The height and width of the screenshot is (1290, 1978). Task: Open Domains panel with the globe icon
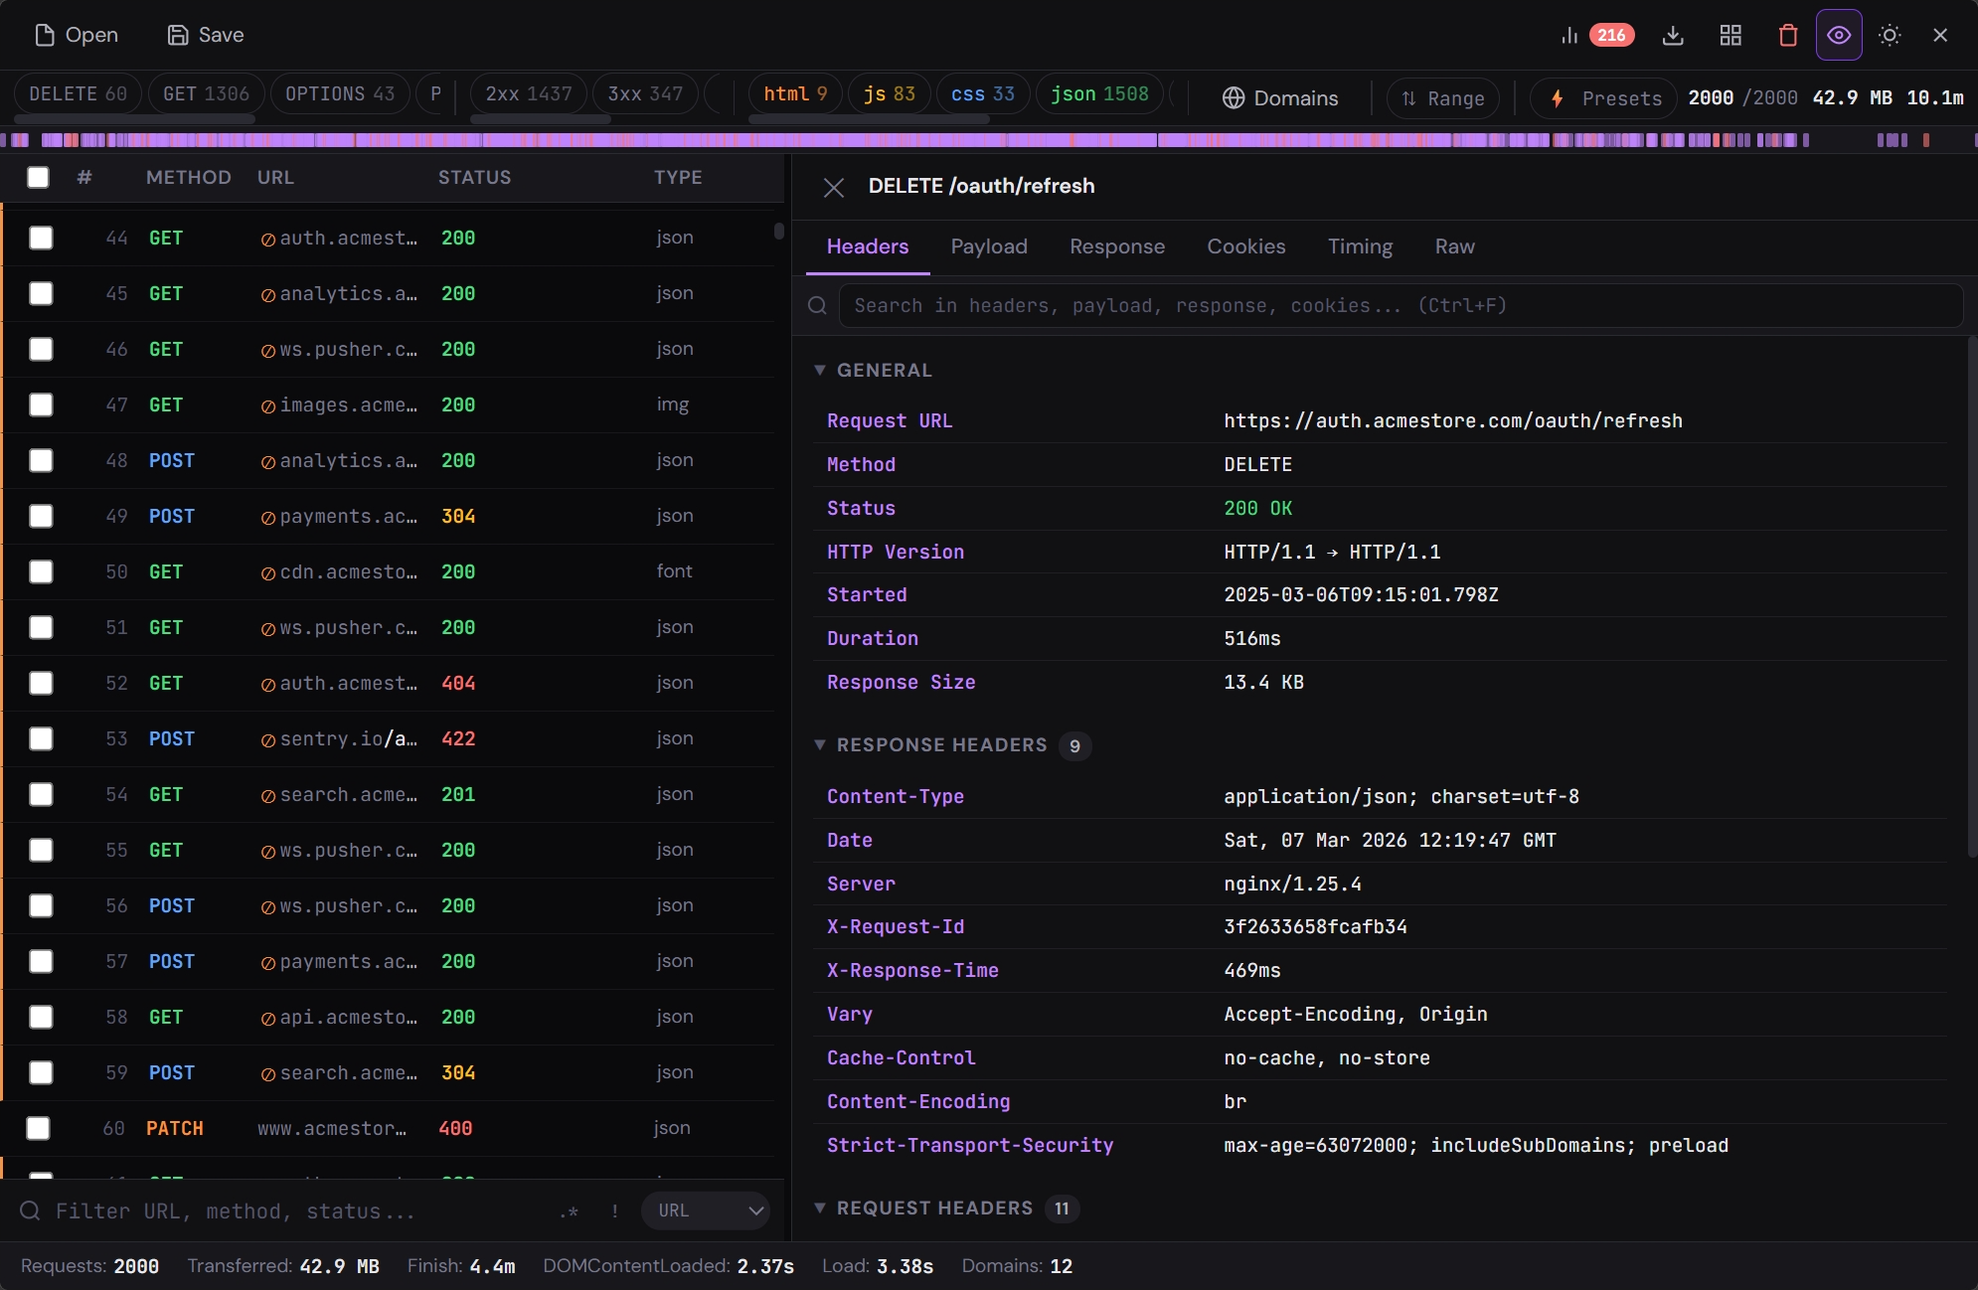1280,98
